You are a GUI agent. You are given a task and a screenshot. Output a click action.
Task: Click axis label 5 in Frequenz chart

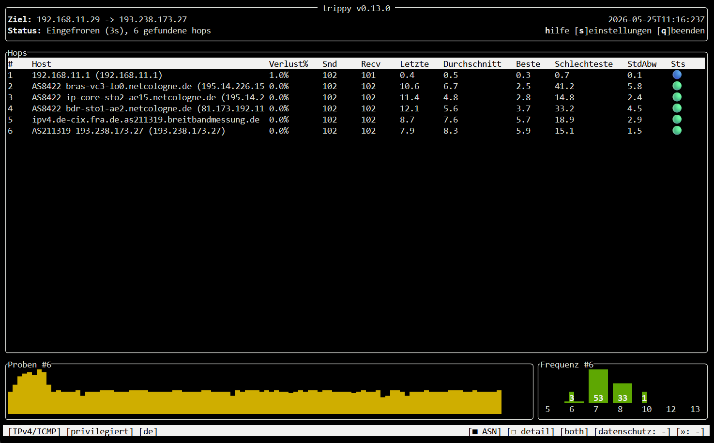coord(547,409)
